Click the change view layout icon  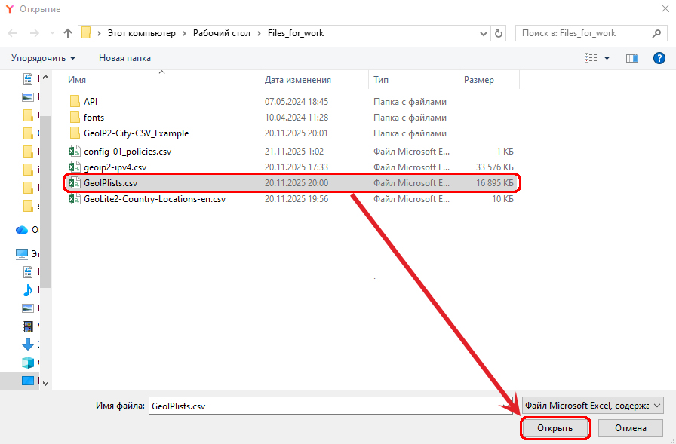[x=591, y=58]
